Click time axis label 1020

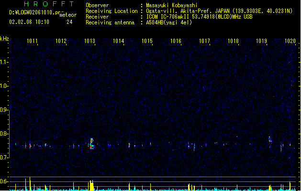(x=290, y=41)
